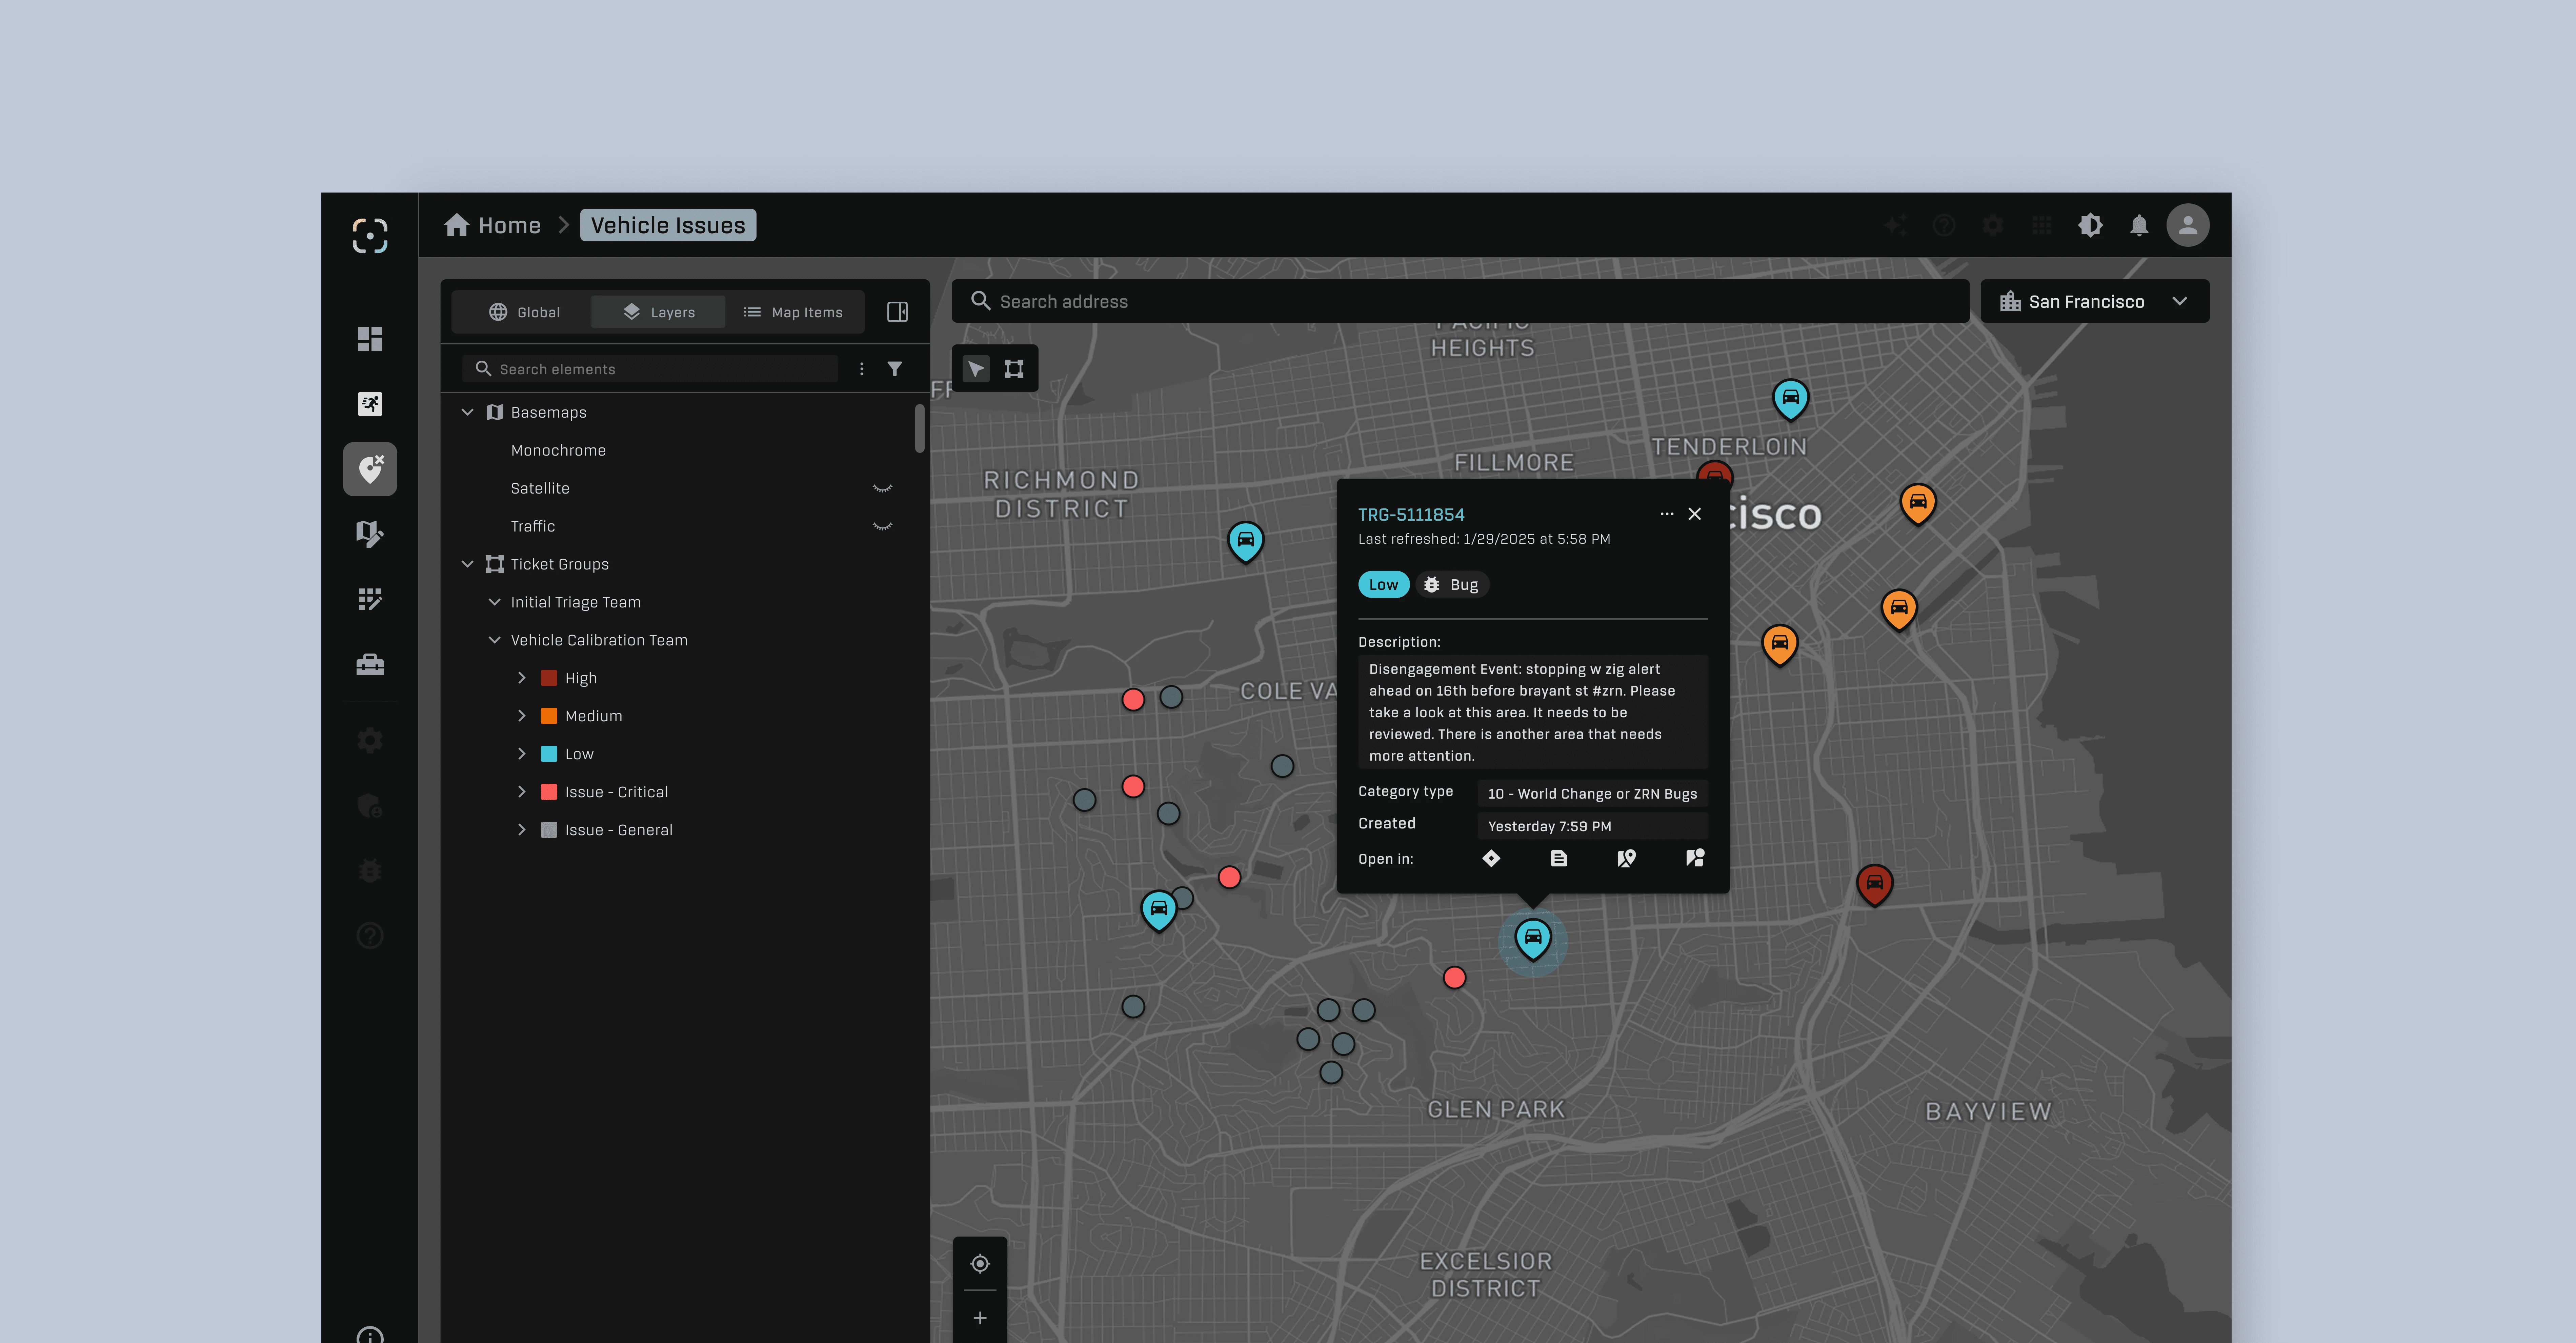2576x1343 pixels.
Task: Open the map edit icon in sidebar
Action: click(x=370, y=534)
